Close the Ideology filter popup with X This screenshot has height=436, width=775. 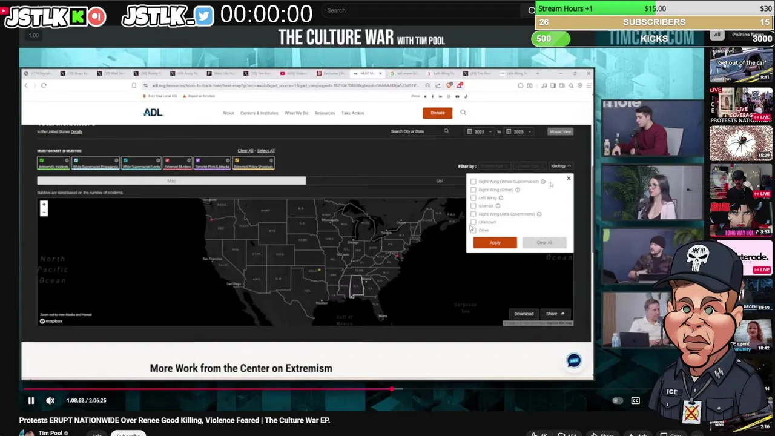pyautogui.click(x=569, y=179)
